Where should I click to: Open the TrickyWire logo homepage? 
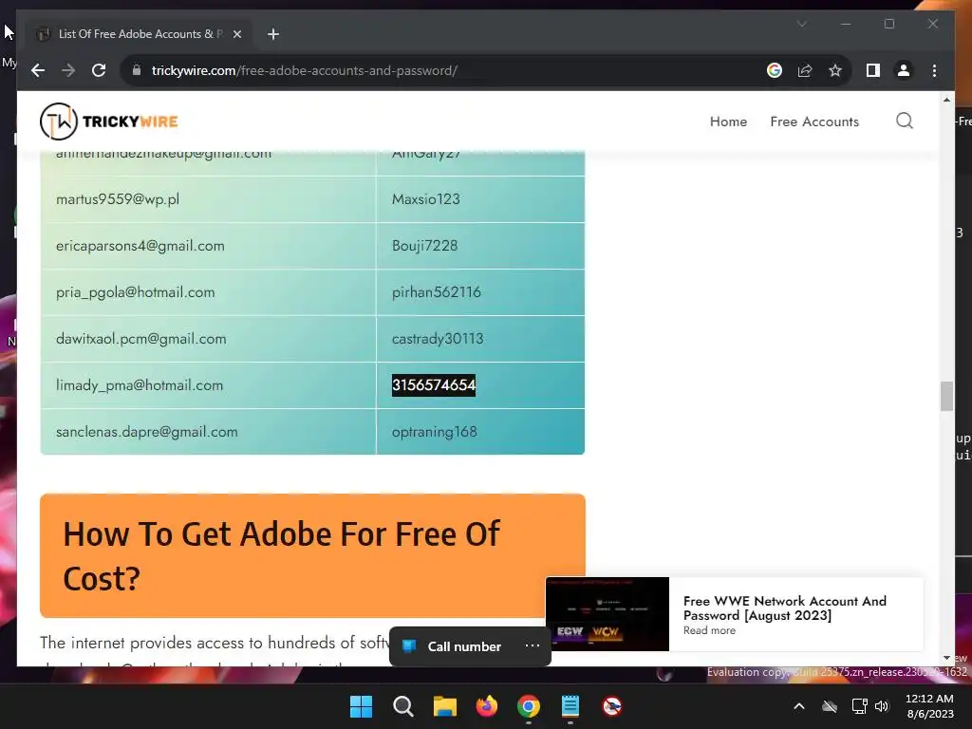pyautogui.click(x=109, y=121)
